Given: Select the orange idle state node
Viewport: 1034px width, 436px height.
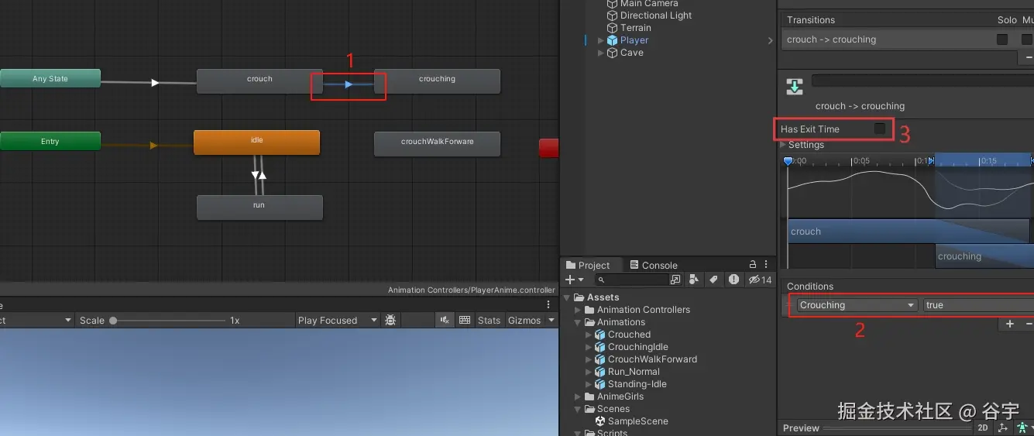Looking at the screenshot, I should [x=256, y=142].
